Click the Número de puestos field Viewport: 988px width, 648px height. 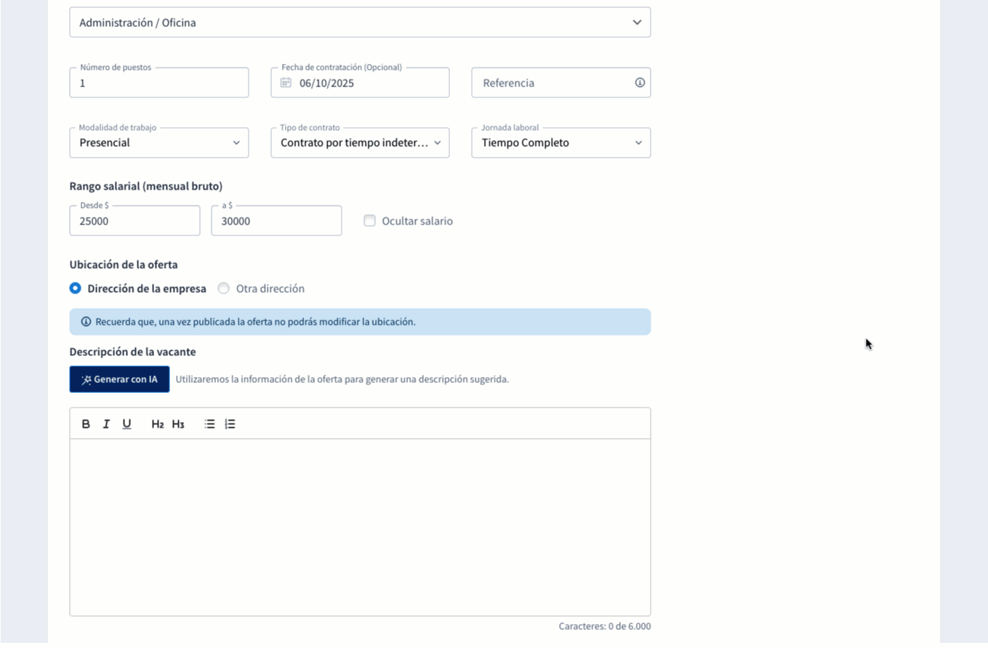[x=159, y=83]
